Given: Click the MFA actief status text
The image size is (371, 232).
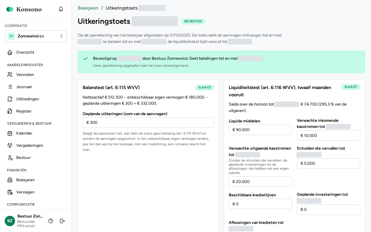Looking at the screenshot, I should click(26, 226).
